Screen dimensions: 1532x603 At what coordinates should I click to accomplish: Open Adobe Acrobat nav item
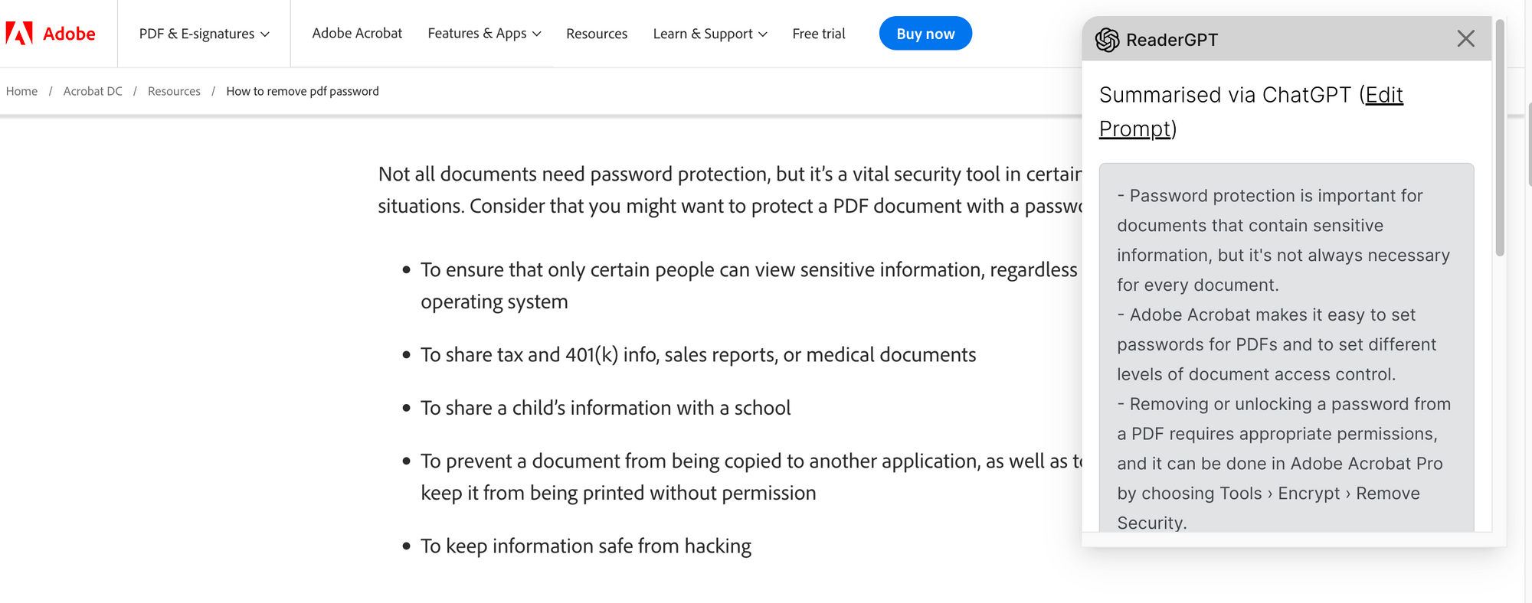[357, 34]
